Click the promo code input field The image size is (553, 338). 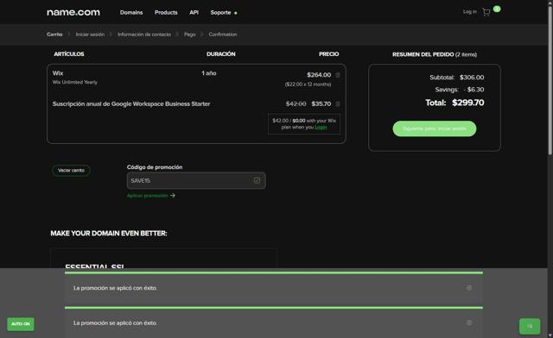pos(196,180)
